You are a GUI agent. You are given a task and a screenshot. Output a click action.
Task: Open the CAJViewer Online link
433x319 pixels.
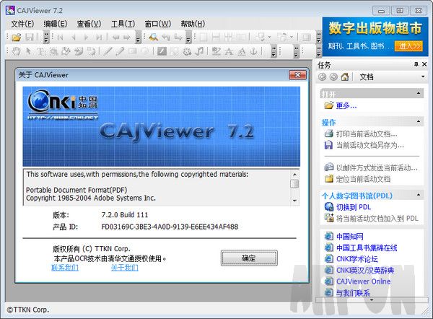(x=364, y=281)
